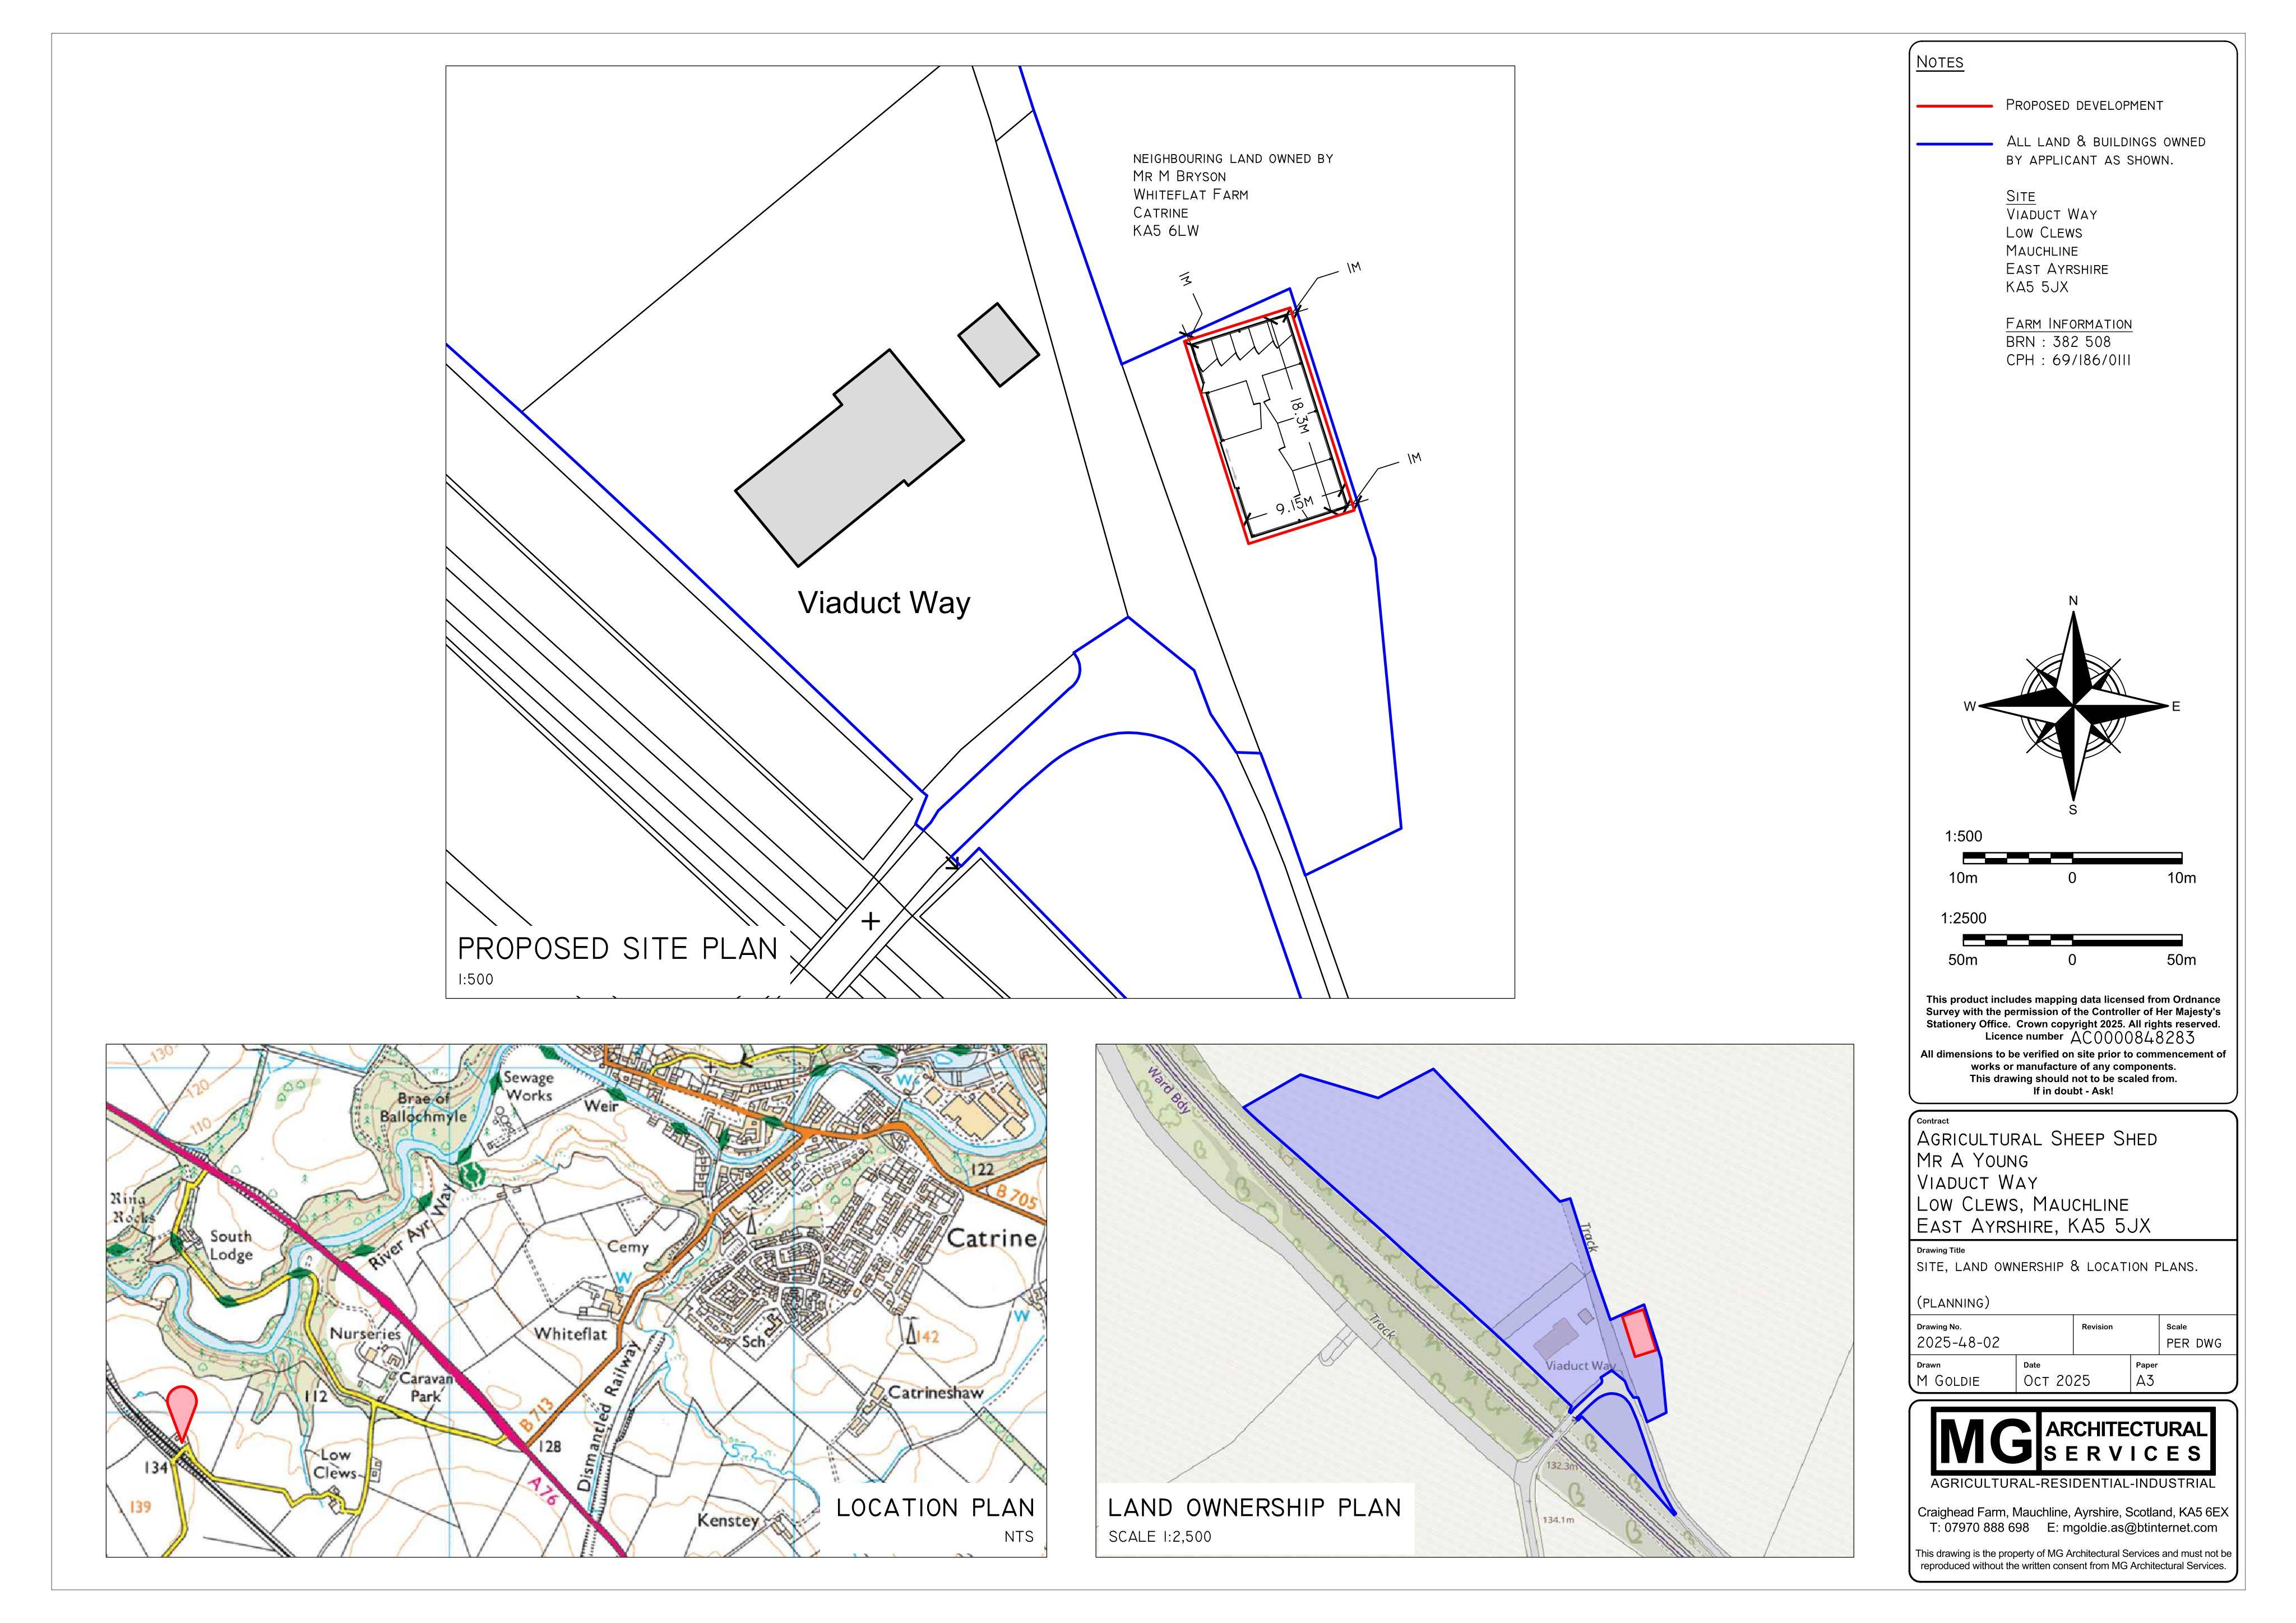Click the 'Farm Information' heading
The height and width of the screenshot is (1623, 2296).
(x=2068, y=324)
